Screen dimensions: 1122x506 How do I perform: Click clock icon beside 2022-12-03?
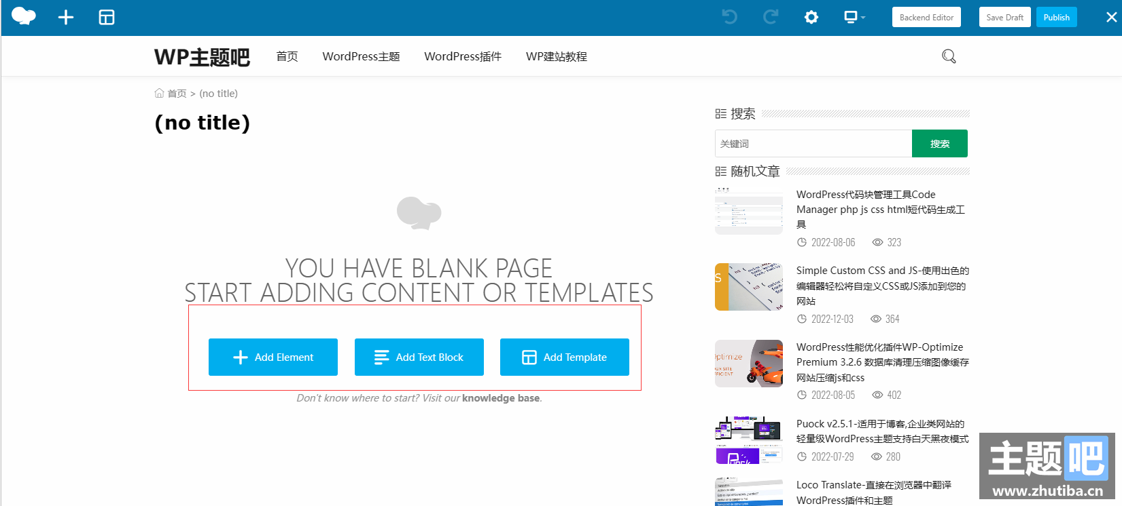802,319
